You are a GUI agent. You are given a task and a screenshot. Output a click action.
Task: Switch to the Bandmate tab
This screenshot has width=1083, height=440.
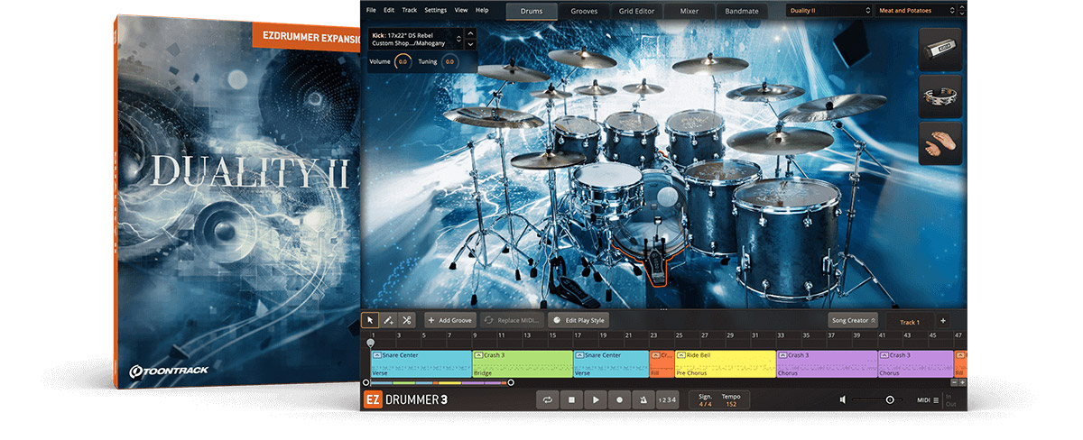pos(742,11)
